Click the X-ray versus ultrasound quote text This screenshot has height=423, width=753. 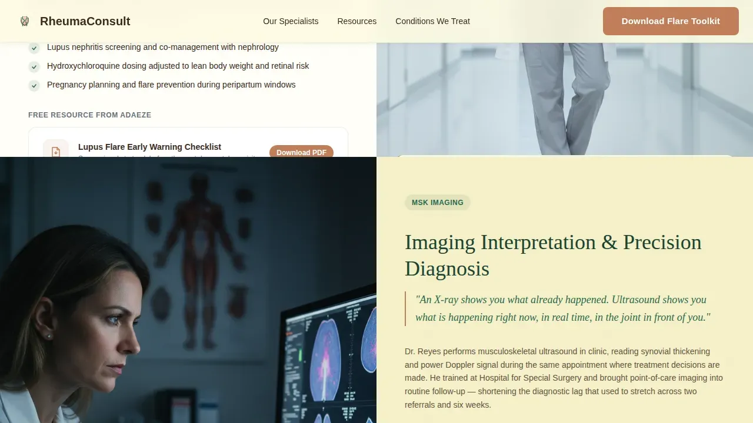coord(562,308)
